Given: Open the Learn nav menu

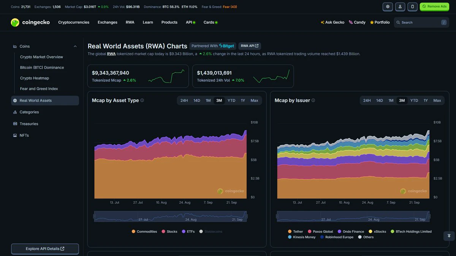Looking at the screenshot, I should 148,22.
